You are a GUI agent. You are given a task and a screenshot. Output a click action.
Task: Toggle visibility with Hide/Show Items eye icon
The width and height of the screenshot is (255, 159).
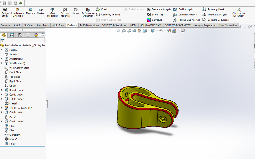(x=161, y=31)
